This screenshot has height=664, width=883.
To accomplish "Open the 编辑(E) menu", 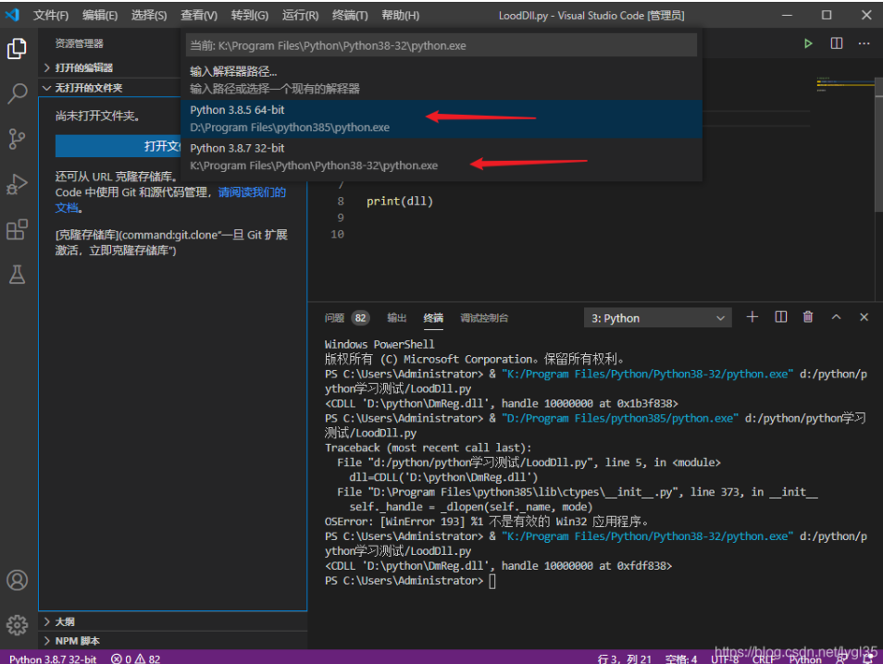I will coord(100,15).
